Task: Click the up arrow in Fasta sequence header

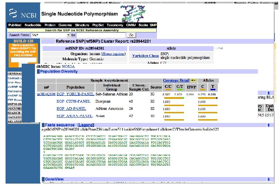Action: click(x=268, y=125)
